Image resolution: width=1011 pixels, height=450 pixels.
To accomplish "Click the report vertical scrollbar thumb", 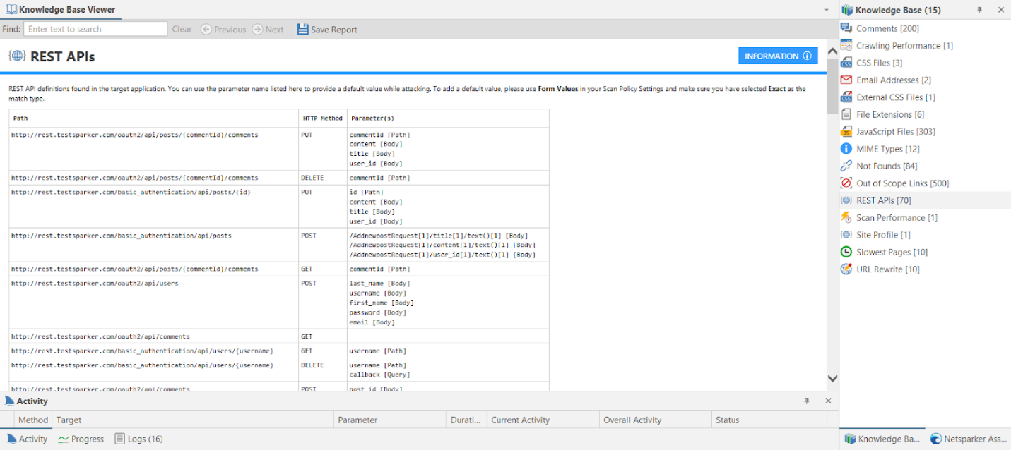I will 832,87.
